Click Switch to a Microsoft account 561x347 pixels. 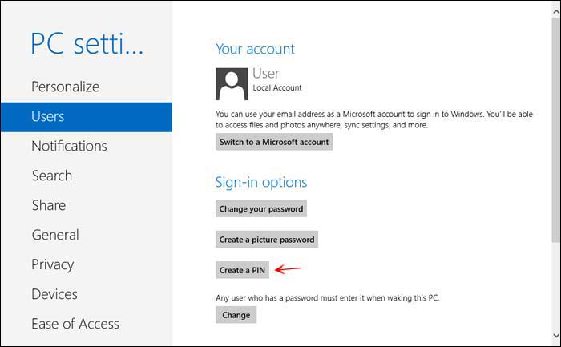pos(274,142)
